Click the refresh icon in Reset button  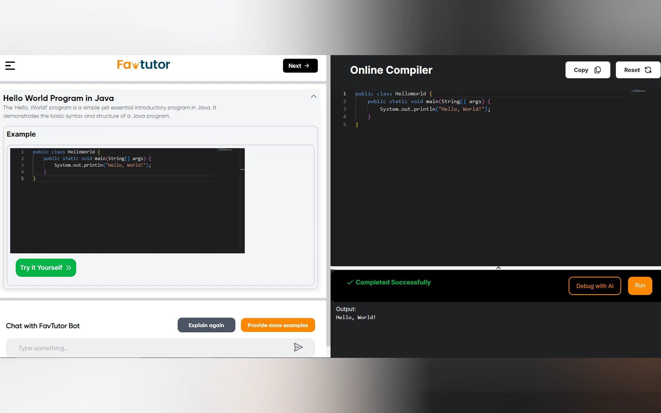pyautogui.click(x=648, y=70)
